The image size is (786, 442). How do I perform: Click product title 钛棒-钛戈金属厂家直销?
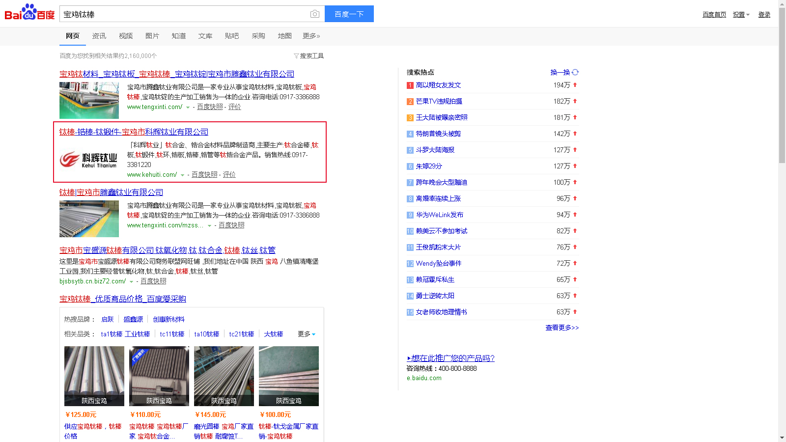[x=288, y=431]
